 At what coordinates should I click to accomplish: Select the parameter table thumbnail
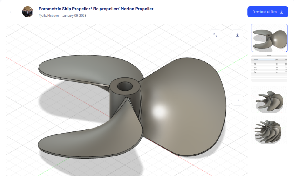click(269, 69)
